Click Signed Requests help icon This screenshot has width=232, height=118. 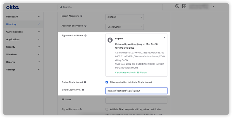(80, 109)
